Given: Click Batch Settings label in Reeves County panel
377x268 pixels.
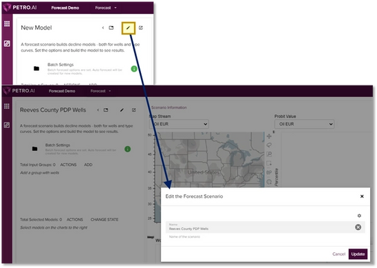Looking at the screenshot, I should tap(58, 145).
